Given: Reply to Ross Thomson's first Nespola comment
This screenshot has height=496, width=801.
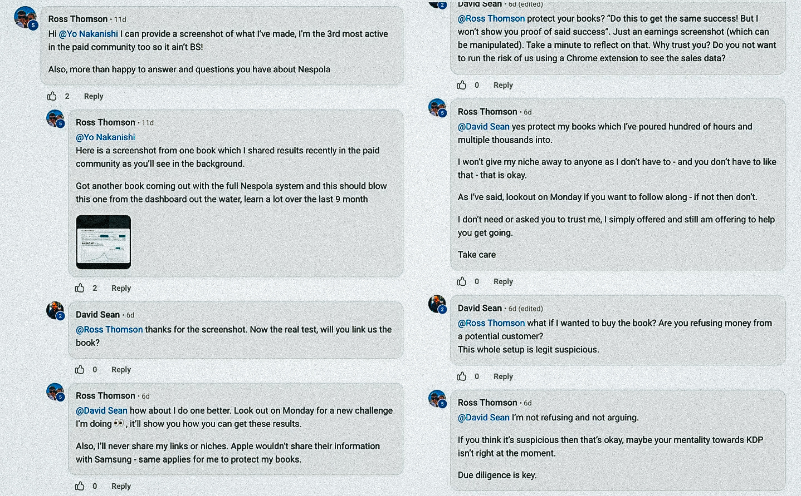Looking at the screenshot, I should point(94,96).
